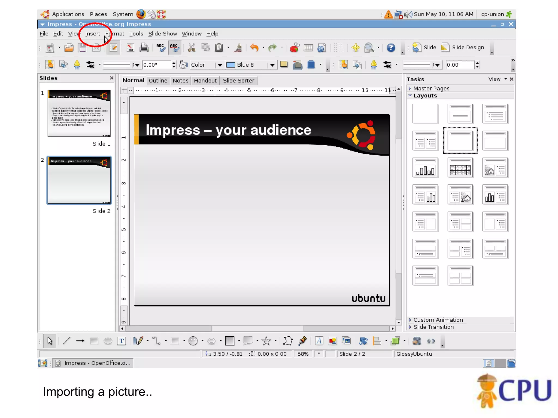Click the Undo arrow icon
The height and width of the screenshot is (418, 558).
(254, 48)
